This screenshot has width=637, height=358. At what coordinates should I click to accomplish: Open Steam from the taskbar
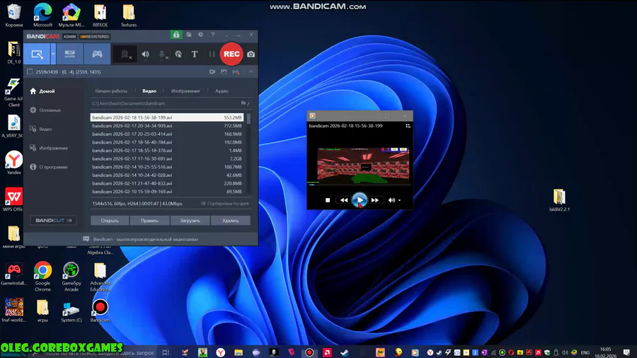pos(345,352)
